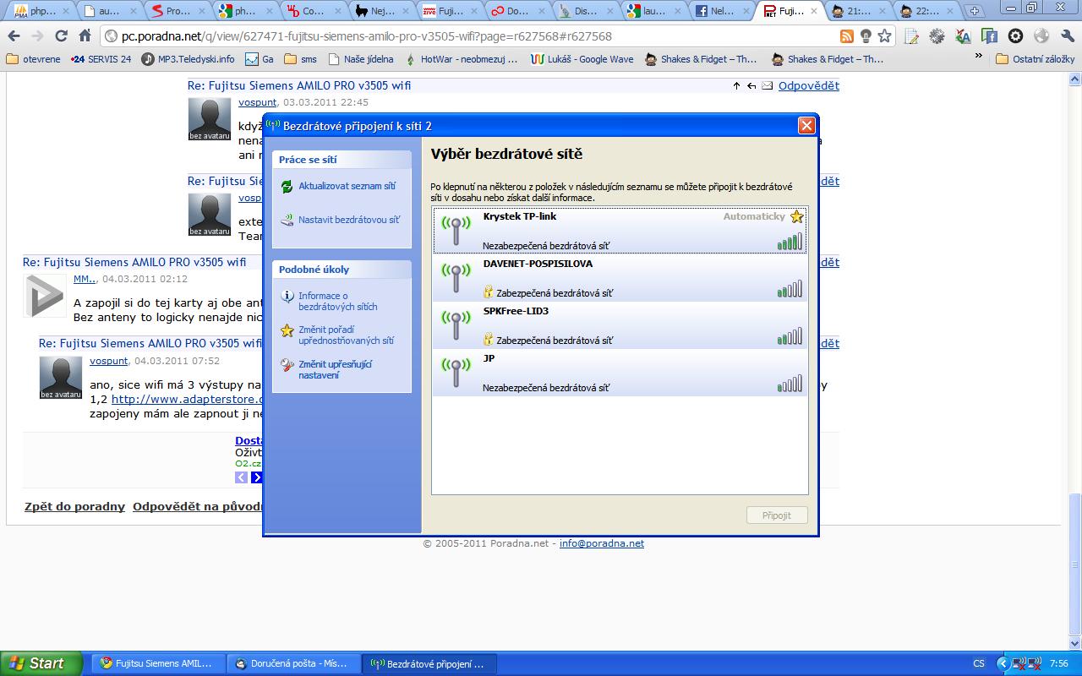The image size is (1082, 676).
Task: Open the MM... author link
Action: 85,279
